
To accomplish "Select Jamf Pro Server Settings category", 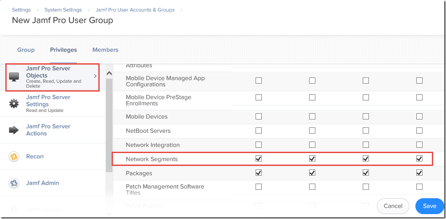I will coord(53,104).
